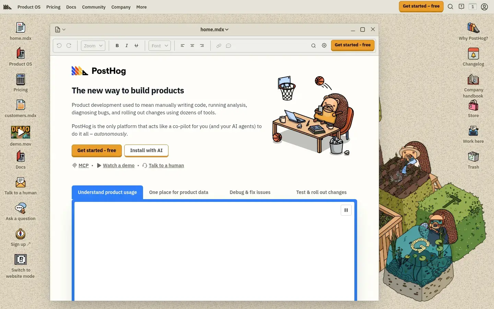Open the home.mdx desktop icon
Image resolution: width=494 pixels, height=309 pixels.
(21, 28)
